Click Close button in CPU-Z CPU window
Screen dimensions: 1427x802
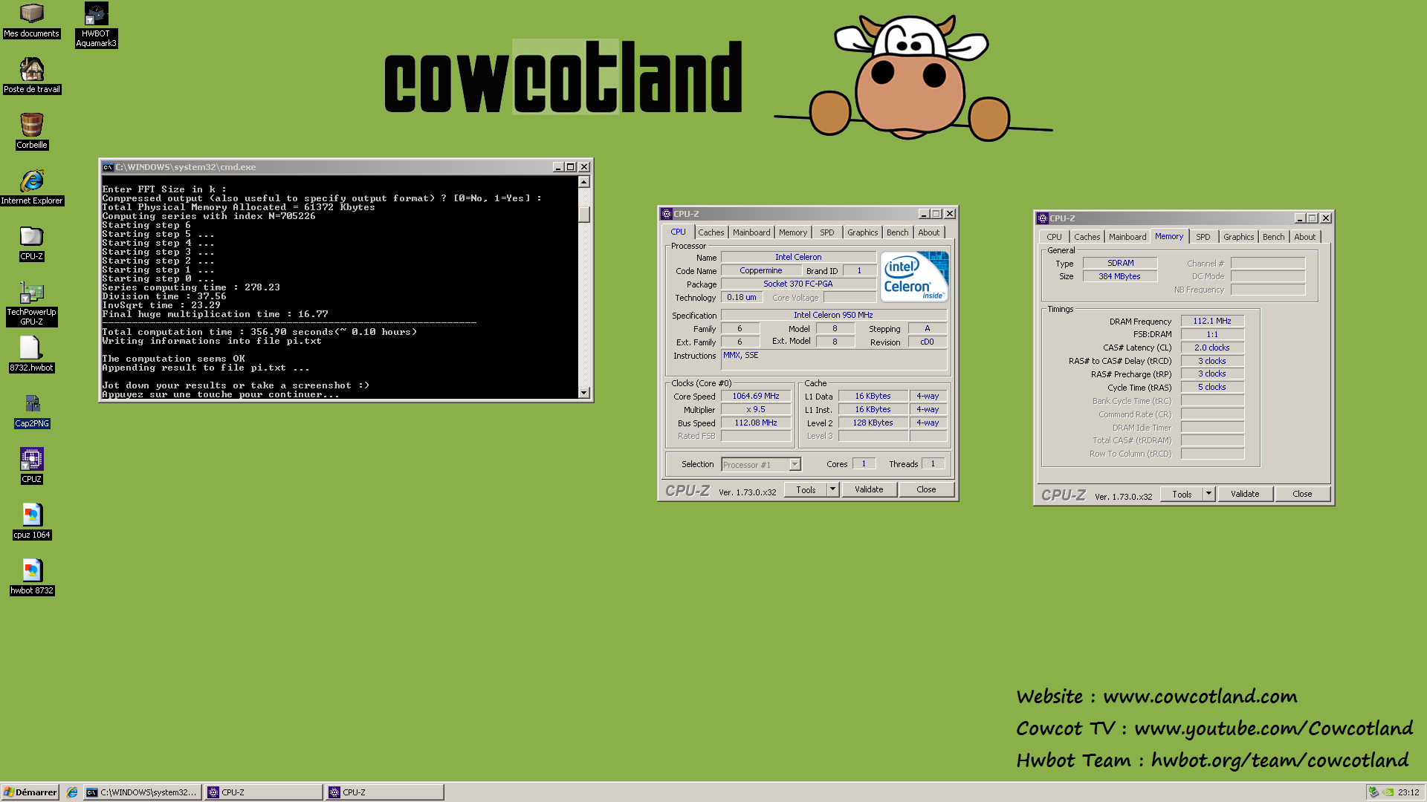click(926, 490)
